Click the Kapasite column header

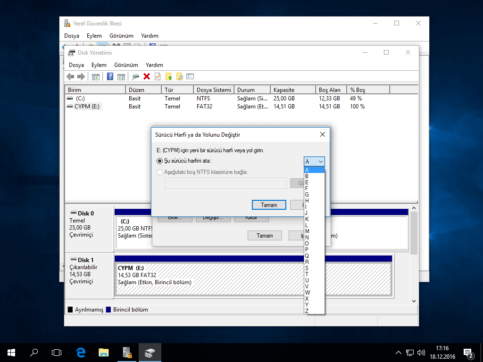(x=292, y=90)
